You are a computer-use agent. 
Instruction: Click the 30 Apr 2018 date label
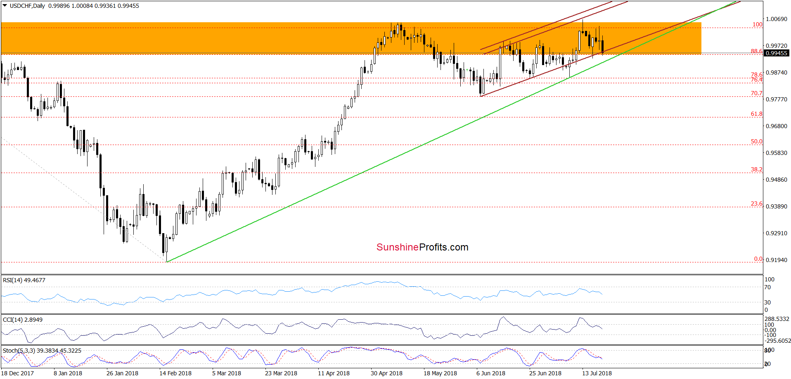click(x=386, y=373)
